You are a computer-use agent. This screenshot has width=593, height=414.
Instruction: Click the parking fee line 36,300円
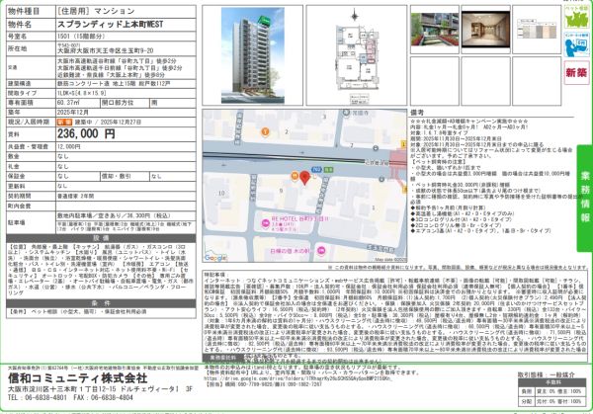[115, 215]
